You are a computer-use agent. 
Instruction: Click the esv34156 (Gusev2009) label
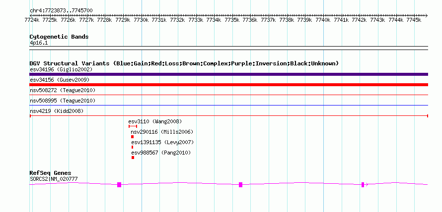click(x=60, y=80)
